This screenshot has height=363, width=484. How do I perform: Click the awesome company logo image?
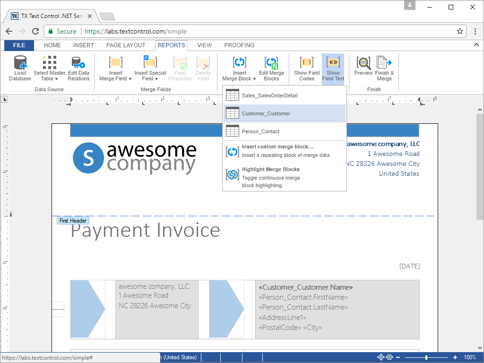(134, 158)
